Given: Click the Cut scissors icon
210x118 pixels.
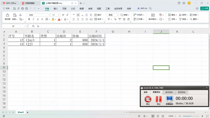Looking at the screenshot, I should [x=20, y=15].
